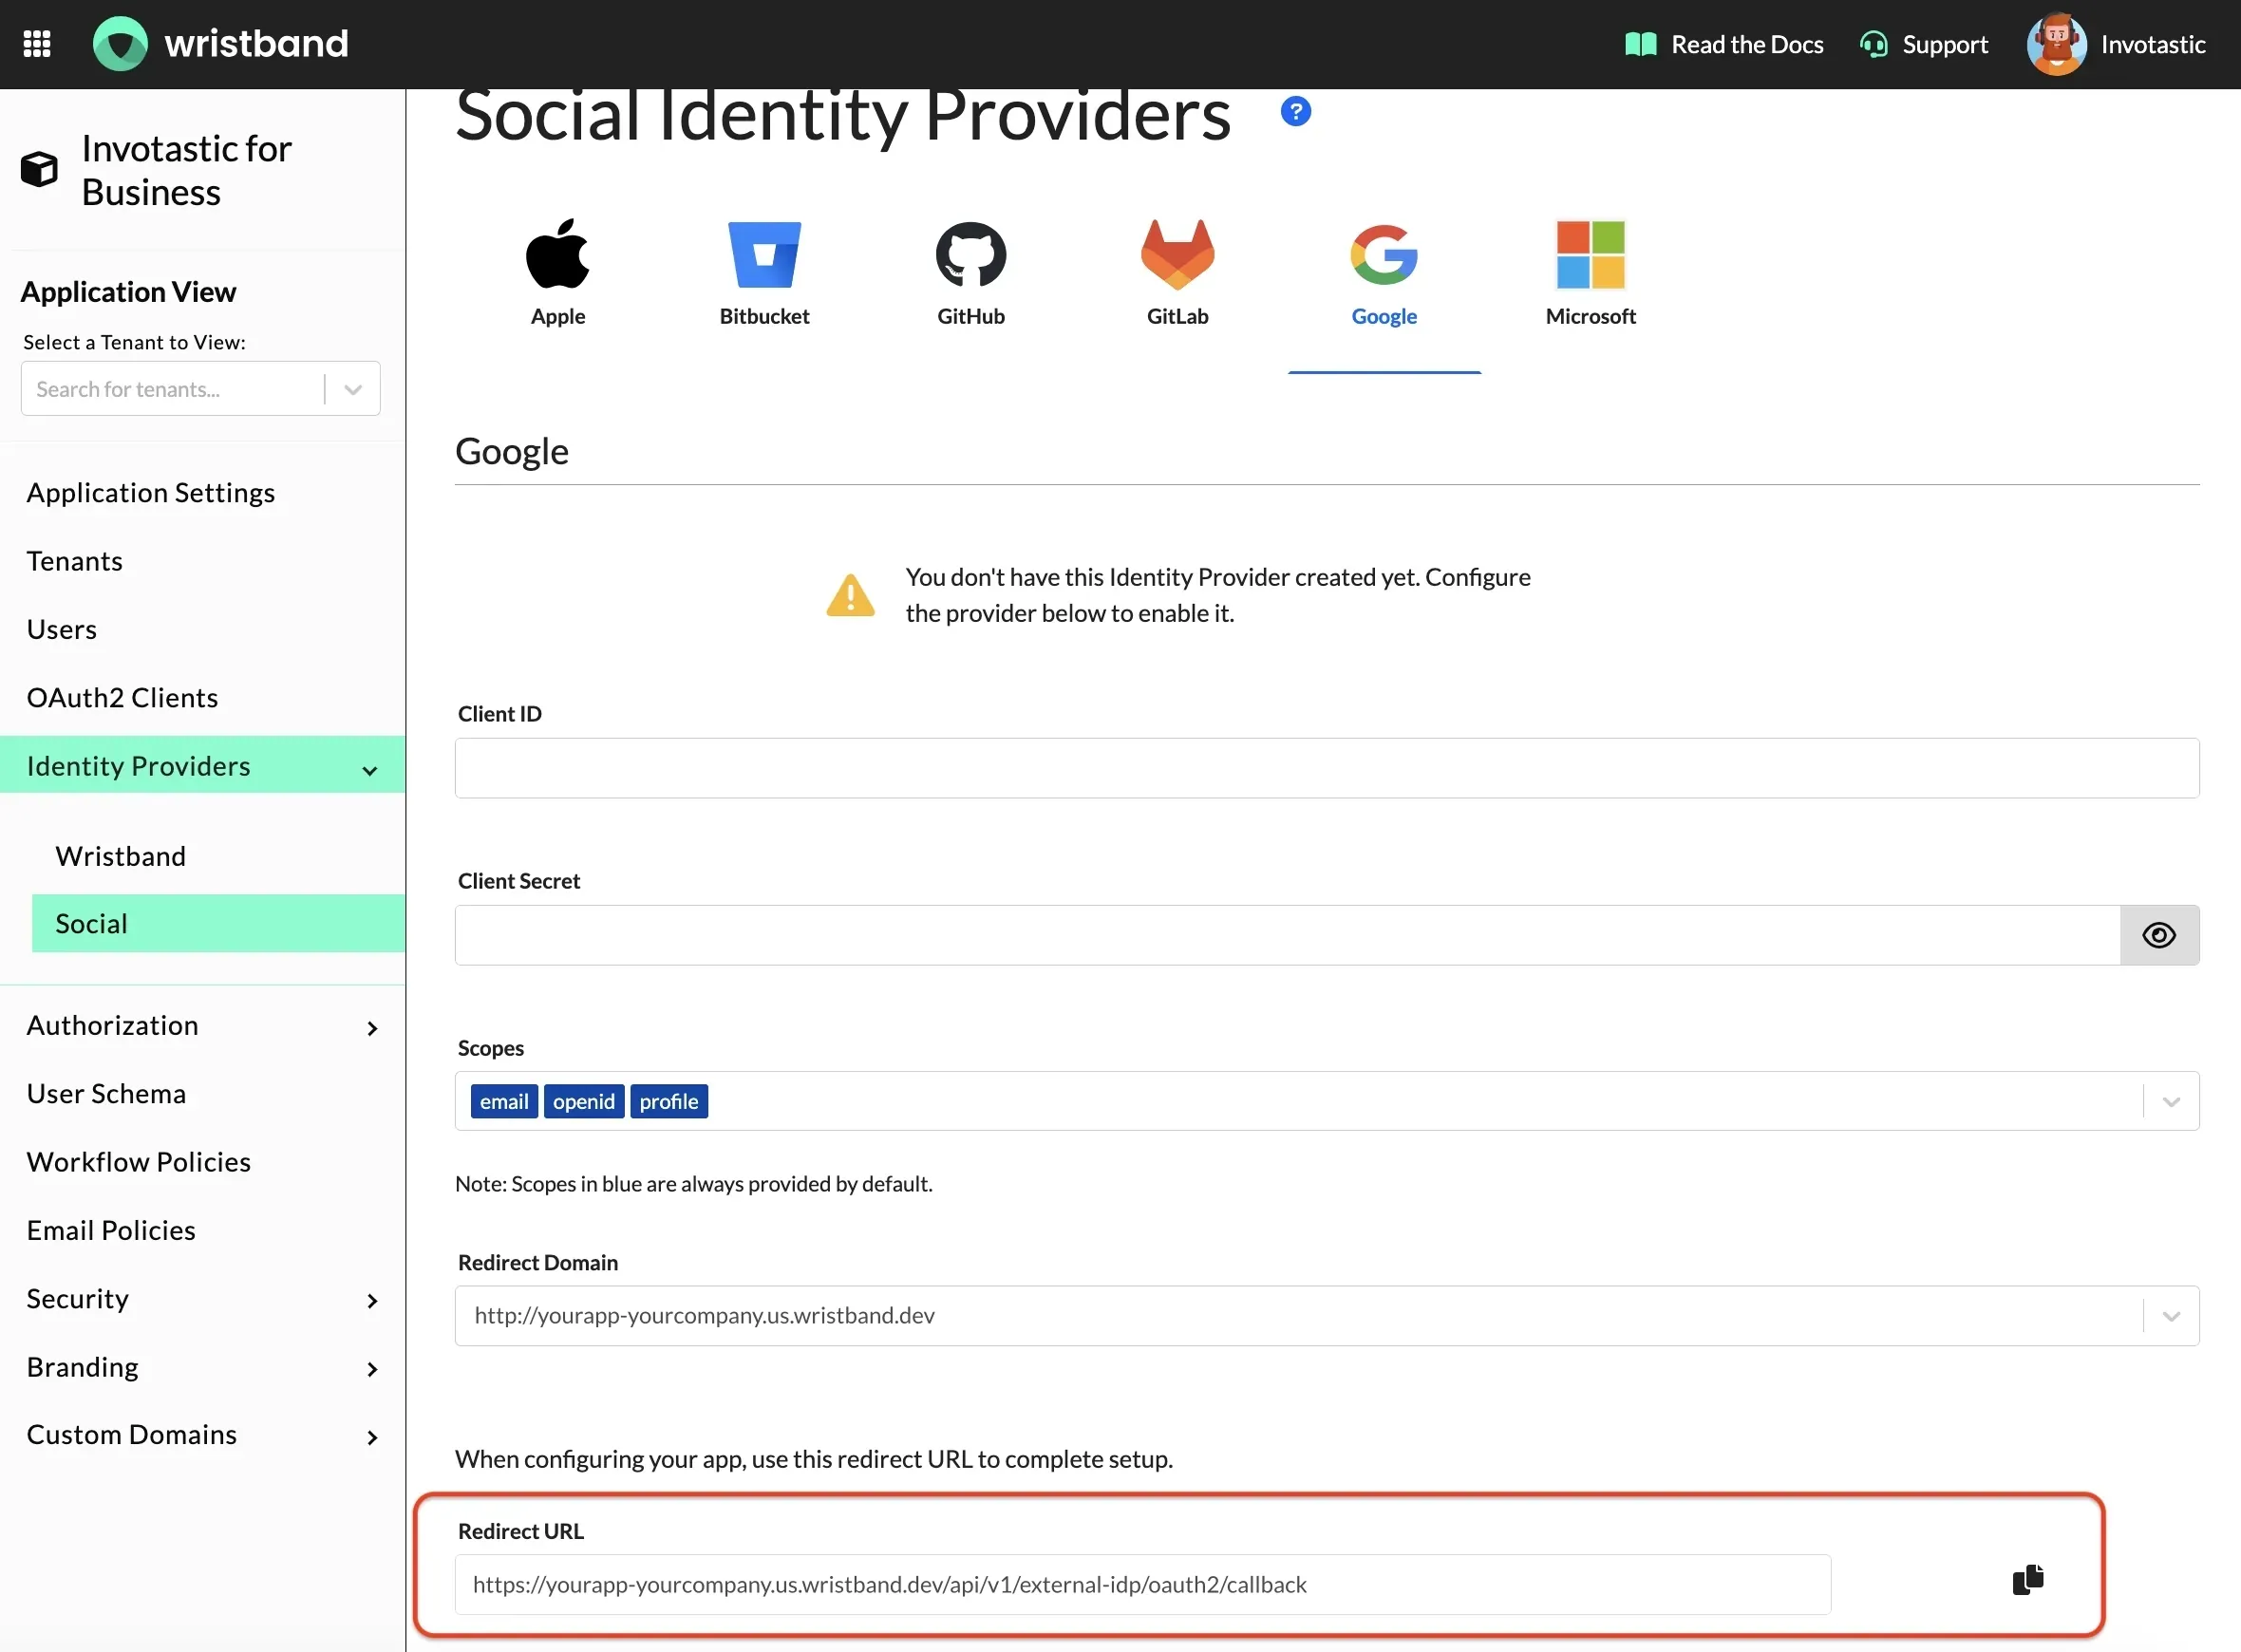Switch to the GitHub tab label

click(x=970, y=316)
